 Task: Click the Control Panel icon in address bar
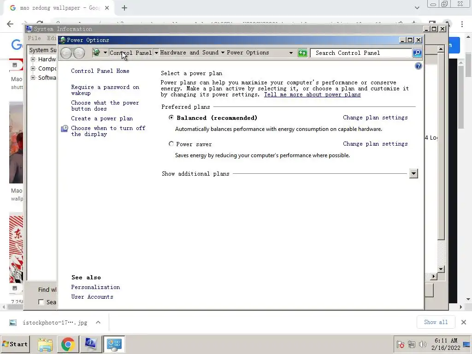pyautogui.click(x=96, y=53)
